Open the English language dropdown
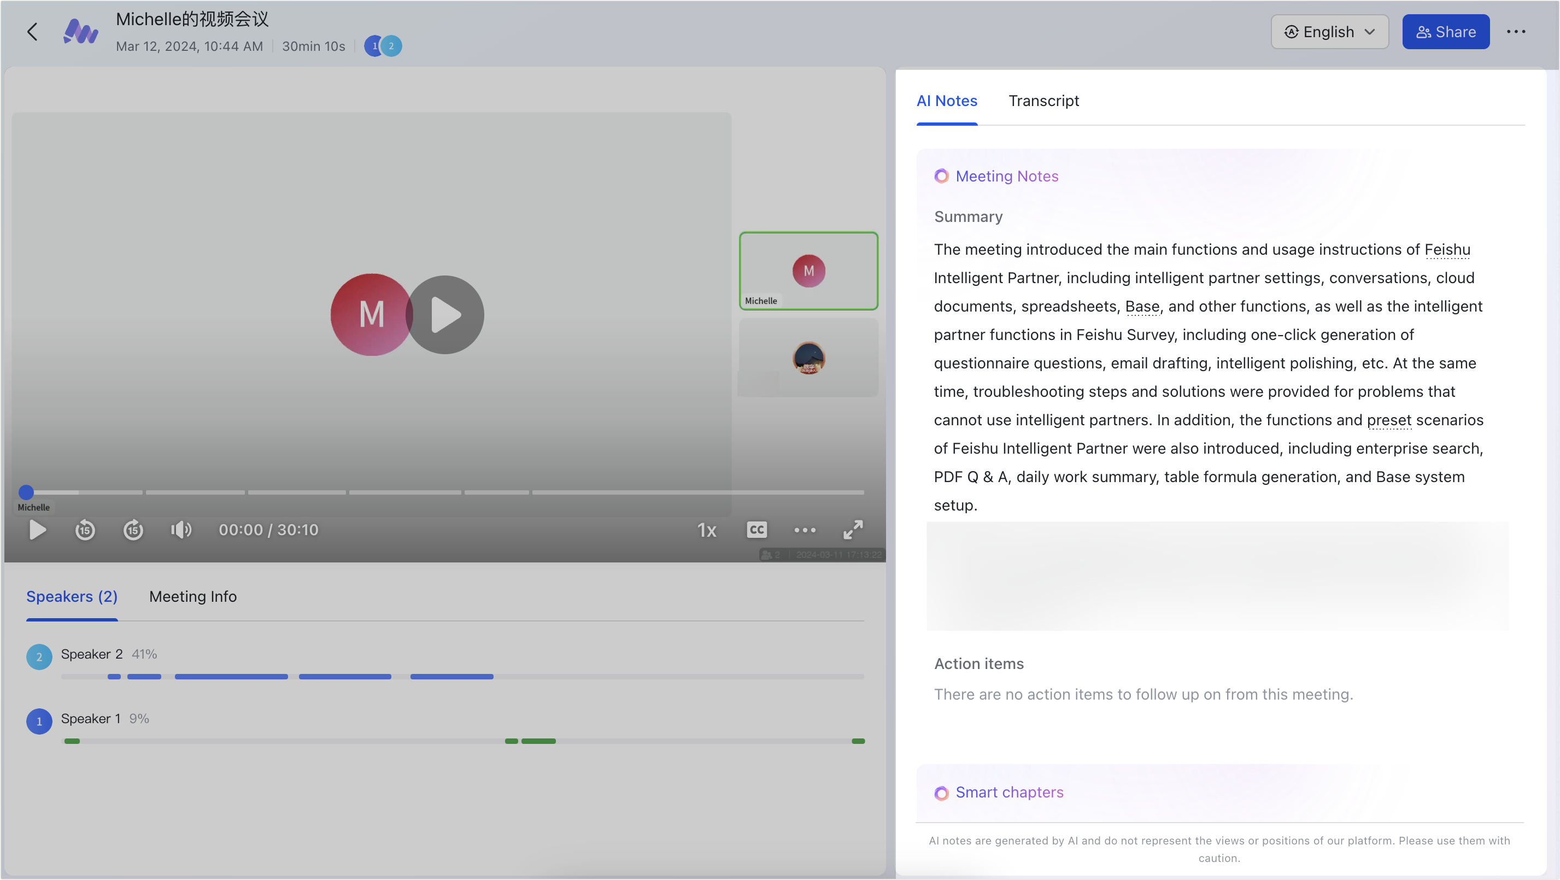This screenshot has height=880, width=1560. click(x=1329, y=32)
